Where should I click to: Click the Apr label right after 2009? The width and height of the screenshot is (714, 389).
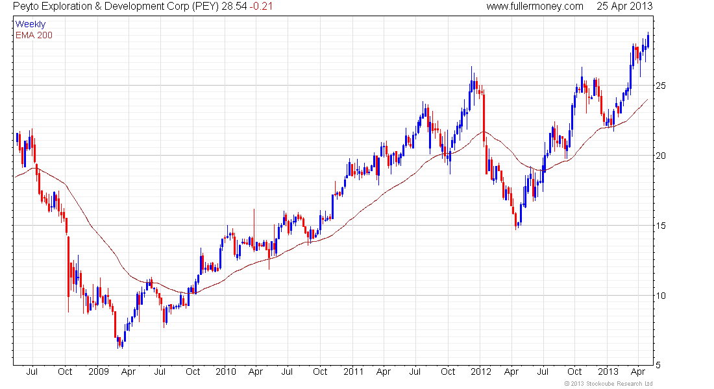click(129, 372)
